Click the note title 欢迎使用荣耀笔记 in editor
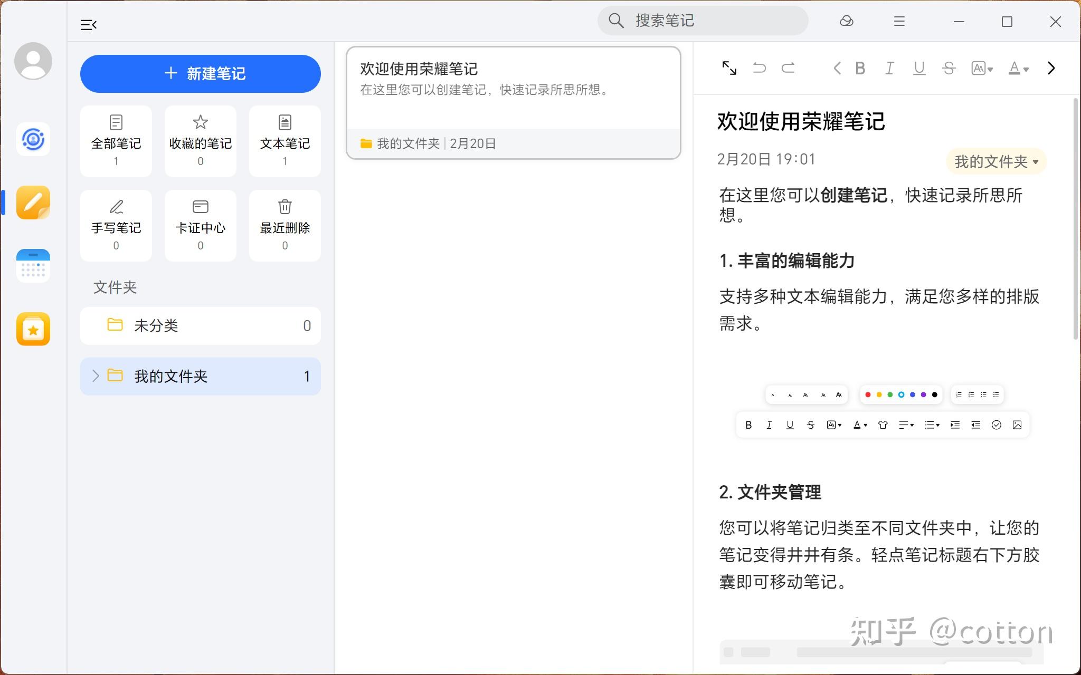Viewport: 1081px width, 675px height. click(x=801, y=121)
